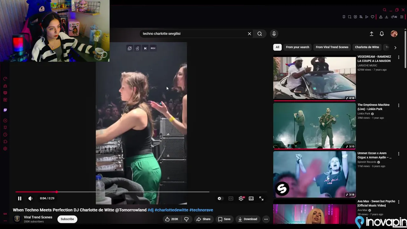
Task: Open sidebar settings gear in browser
Action: click(x=5, y=149)
